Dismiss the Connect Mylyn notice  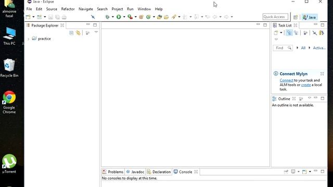coord(322,74)
